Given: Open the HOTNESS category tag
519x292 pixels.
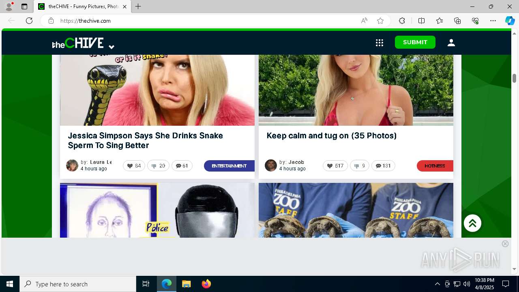Looking at the screenshot, I should point(435,166).
